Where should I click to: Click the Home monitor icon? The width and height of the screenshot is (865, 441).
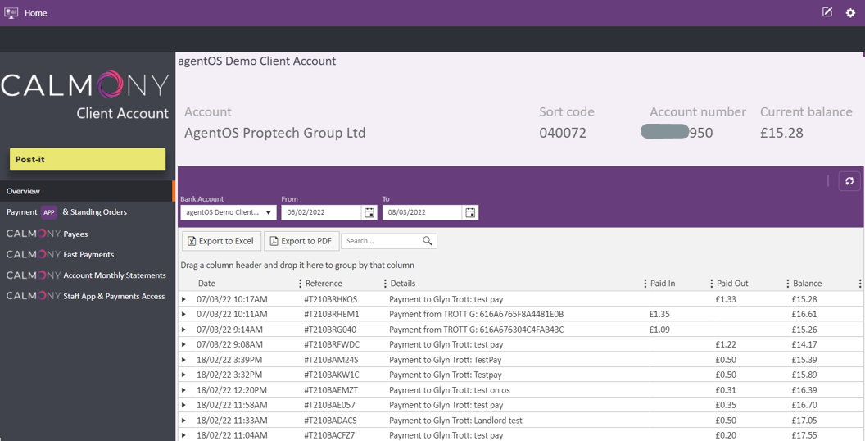pos(11,13)
